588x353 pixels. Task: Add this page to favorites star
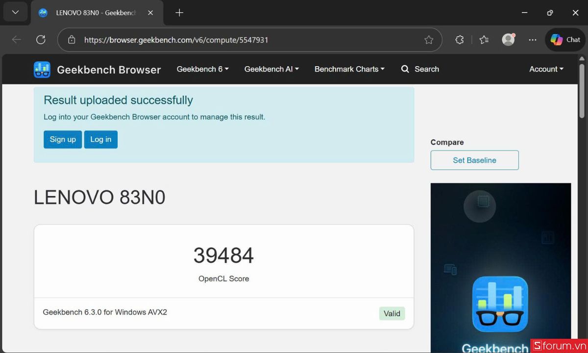(429, 40)
